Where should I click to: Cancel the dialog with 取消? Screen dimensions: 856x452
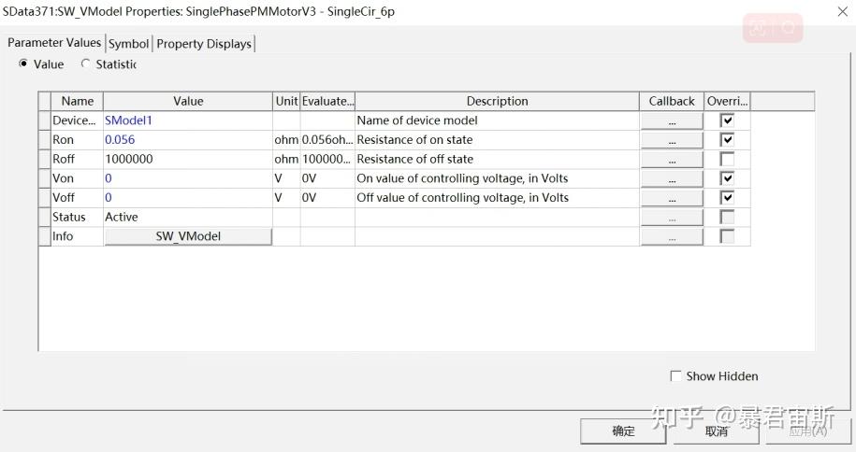pyautogui.click(x=717, y=431)
